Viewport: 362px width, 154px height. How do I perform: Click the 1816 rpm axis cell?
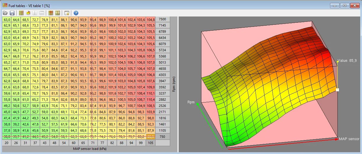click(163, 118)
